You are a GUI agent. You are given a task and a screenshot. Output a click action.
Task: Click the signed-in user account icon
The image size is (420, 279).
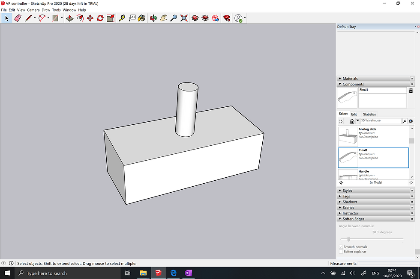point(238,18)
